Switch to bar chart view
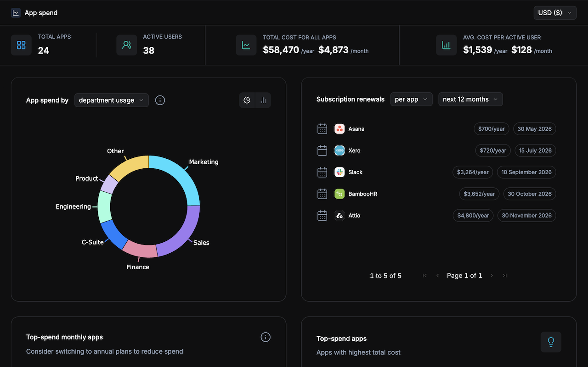The width and height of the screenshot is (588, 367). coord(263,100)
